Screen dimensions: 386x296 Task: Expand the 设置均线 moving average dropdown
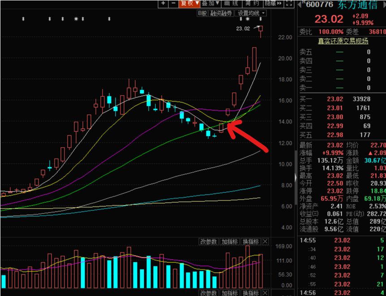click(x=251, y=13)
